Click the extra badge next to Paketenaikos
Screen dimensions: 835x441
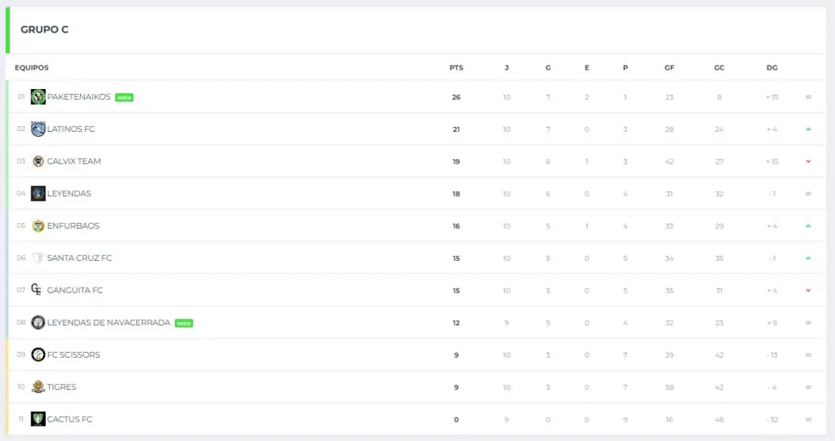124,98
